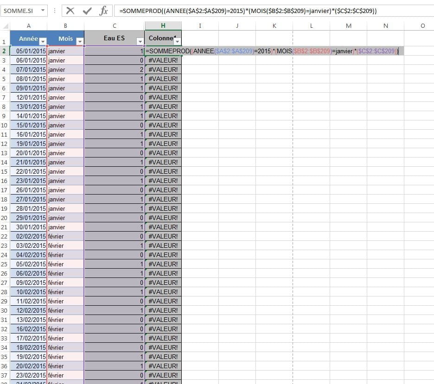Open the Mois column filter dropdown
Screen dimensions: 434x384
point(79,41)
